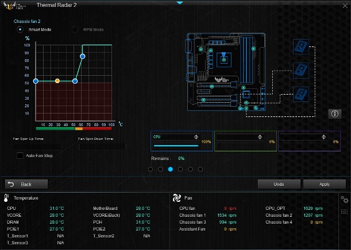Open settings gear in monitor panel
Viewport: 351px width, 250px height.
tap(344, 200)
